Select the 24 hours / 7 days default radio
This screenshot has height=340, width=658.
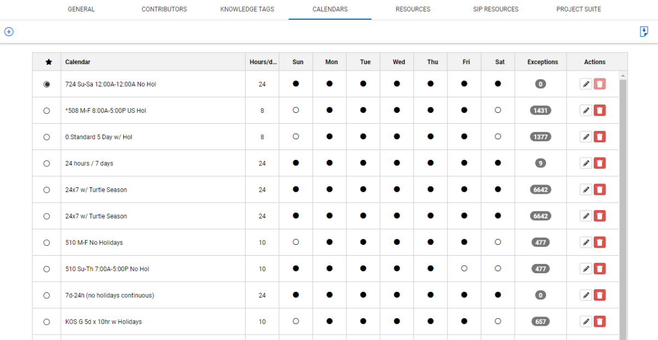click(x=47, y=163)
